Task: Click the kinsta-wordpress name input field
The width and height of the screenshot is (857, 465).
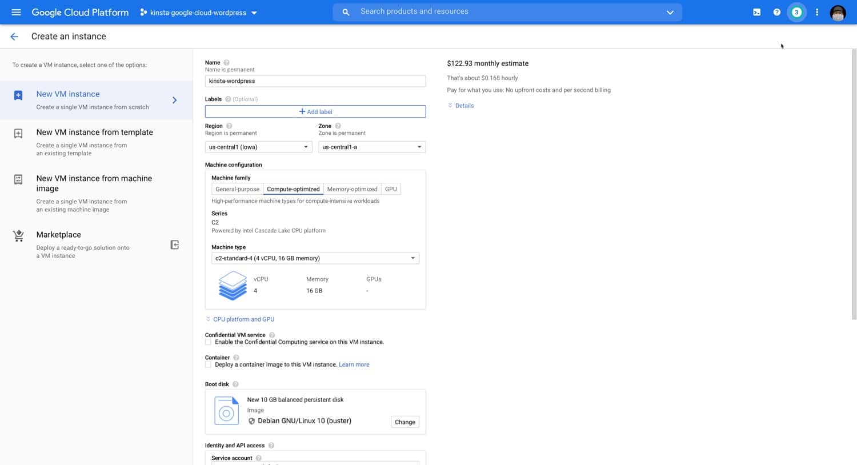Action: click(x=315, y=81)
